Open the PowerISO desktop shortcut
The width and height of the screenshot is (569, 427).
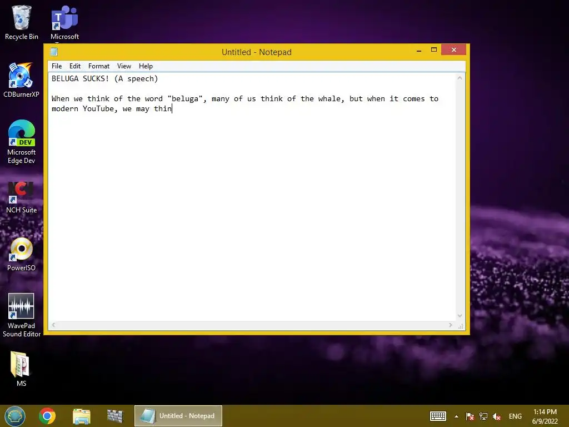[22, 254]
